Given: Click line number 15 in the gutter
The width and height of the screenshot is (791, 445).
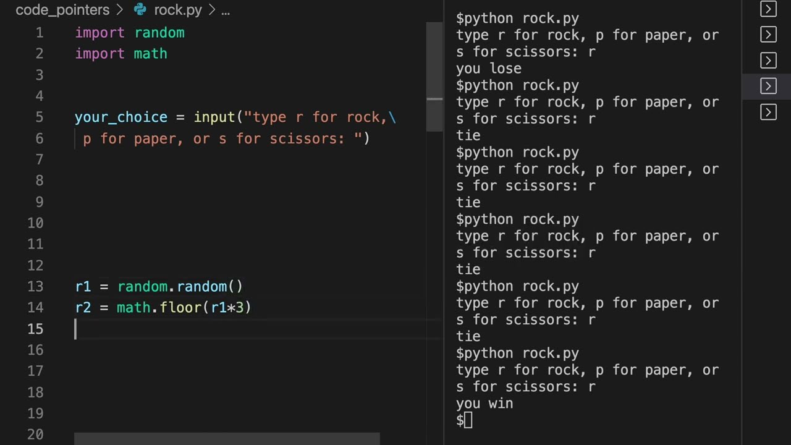Looking at the screenshot, I should [x=35, y=329].
